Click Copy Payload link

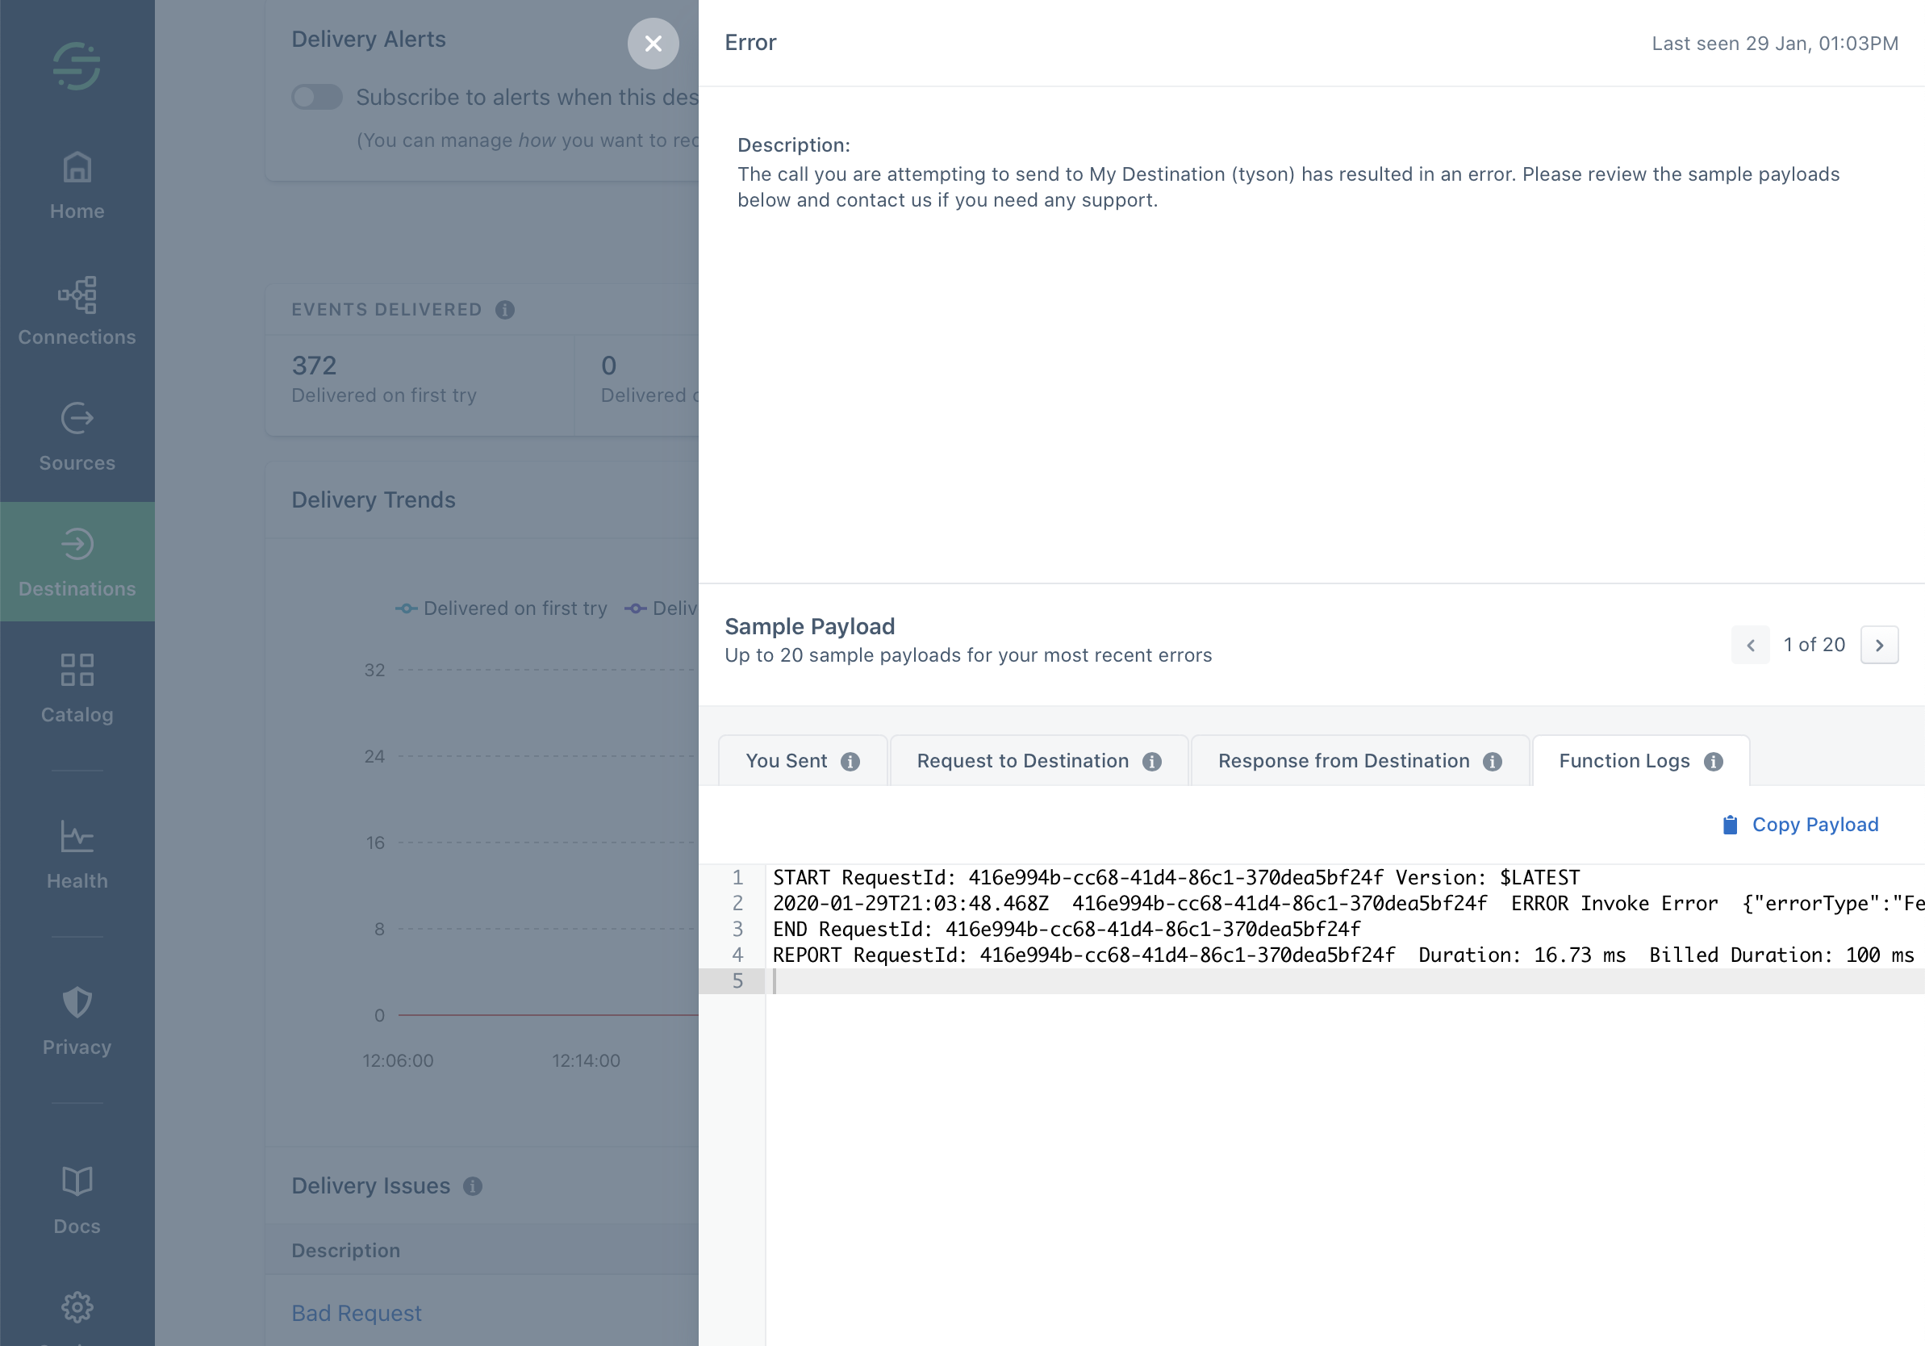(x=1799, y=825)
